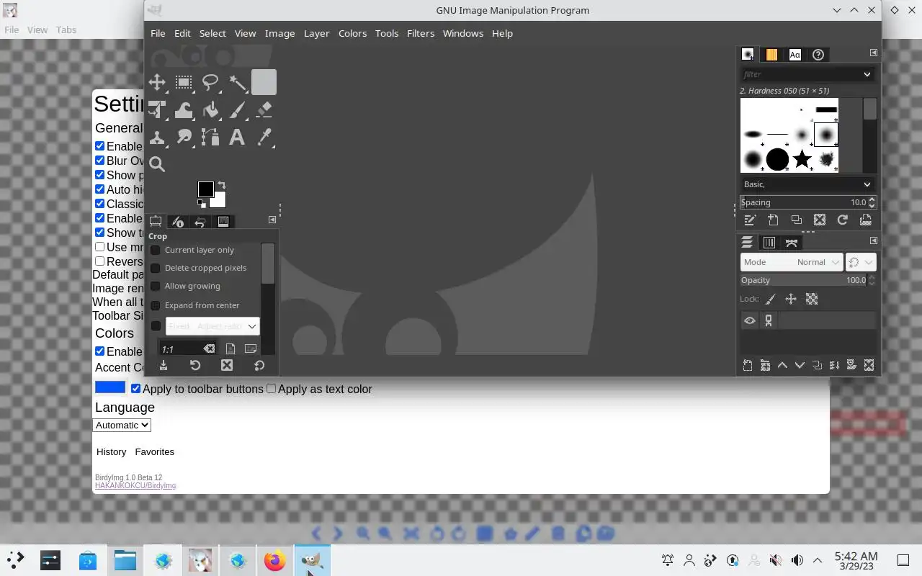Toggle the Fixed aspect ratio checkbox
This screenshot has width=922, height=576.
coord(155,326)
